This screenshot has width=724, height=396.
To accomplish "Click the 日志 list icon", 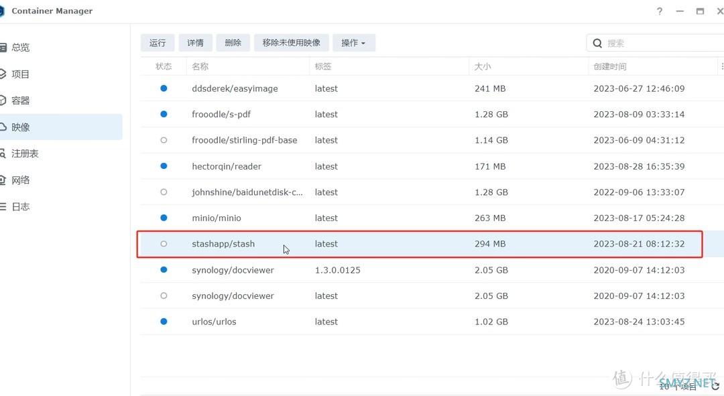I will point(3,206).
